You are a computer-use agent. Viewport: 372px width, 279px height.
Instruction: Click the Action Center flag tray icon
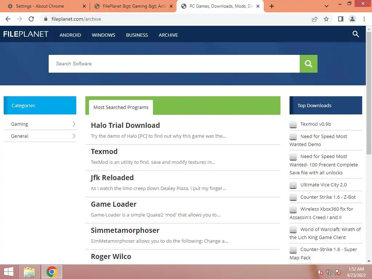pos(338,272)
